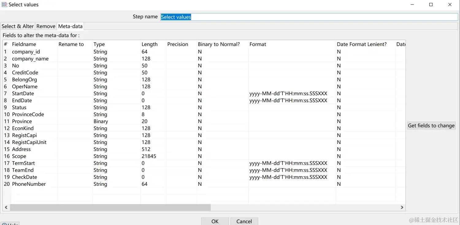
Task: Click the Format cell of TermStart row
Action: coord(292,163)
